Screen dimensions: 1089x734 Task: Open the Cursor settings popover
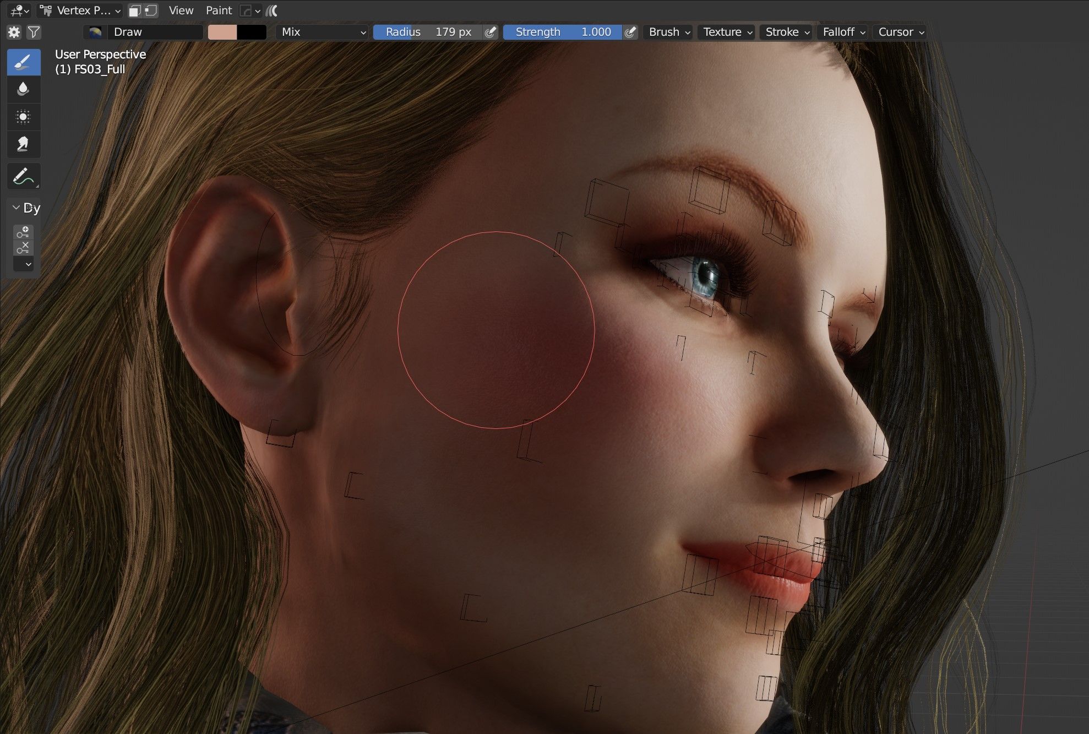tap(899, 32)
